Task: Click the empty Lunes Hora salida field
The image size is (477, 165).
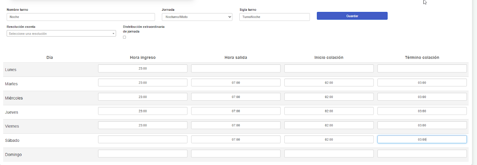Action: (236, 69)
